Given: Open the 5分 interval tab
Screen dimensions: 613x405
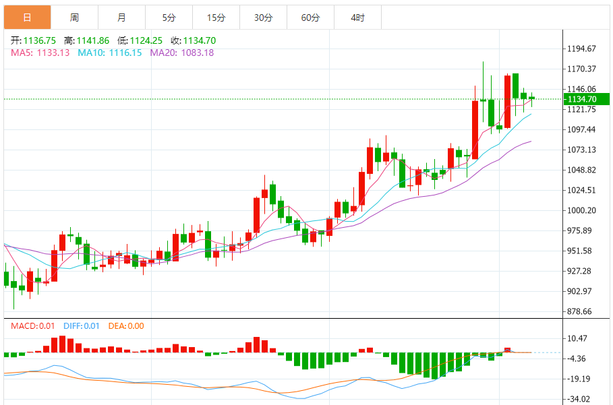Looking at the screenshot, I should click(x=169, y=18).
